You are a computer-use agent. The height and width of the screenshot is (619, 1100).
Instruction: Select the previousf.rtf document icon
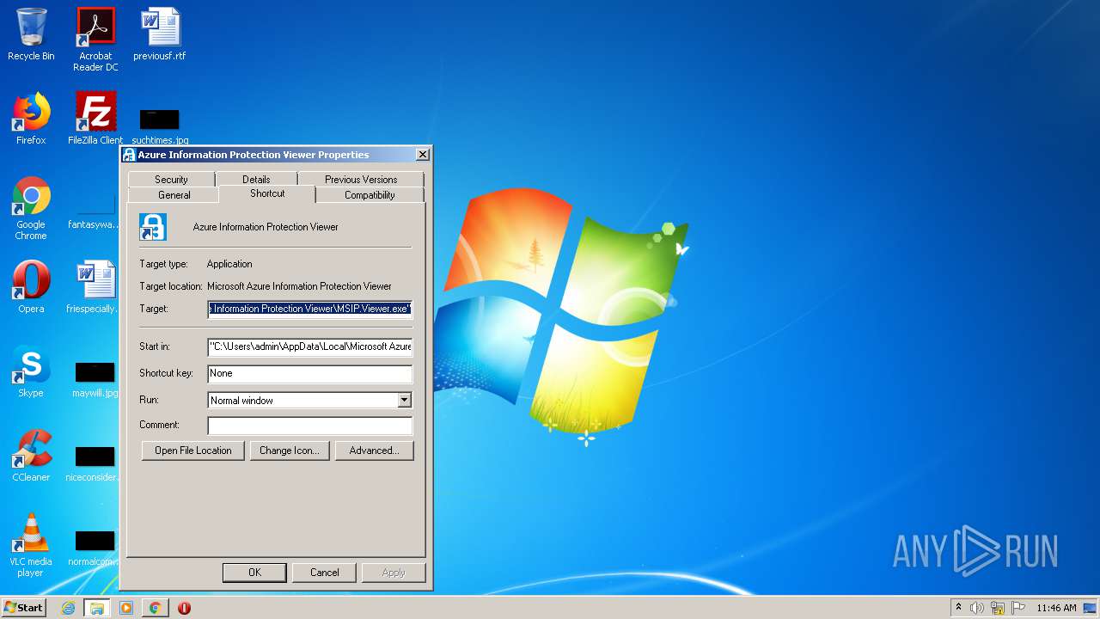(x=160, y=34)
